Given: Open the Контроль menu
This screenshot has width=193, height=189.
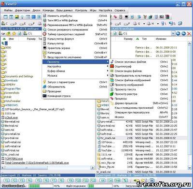Looking at the screenshot, I should [x=81, y=10].
